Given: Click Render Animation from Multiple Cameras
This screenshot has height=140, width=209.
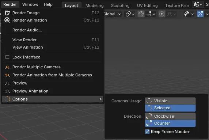Looking at the screenshot, I should [52, 75].
